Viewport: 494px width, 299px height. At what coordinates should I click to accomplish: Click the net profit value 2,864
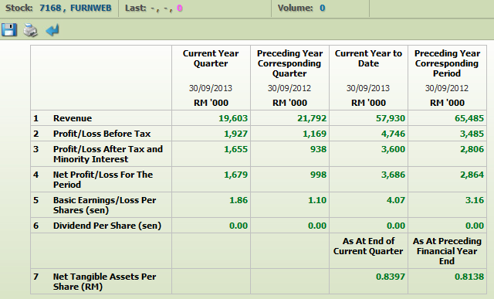(472, 175)
